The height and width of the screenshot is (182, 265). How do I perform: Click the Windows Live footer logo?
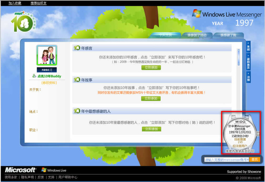[x=54, y=170]
